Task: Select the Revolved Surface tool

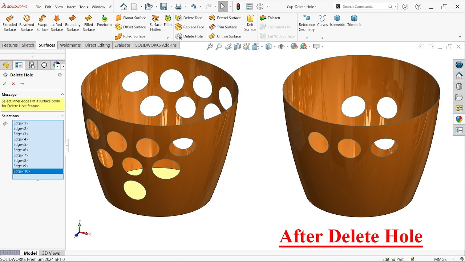Action: pos(27,23)
